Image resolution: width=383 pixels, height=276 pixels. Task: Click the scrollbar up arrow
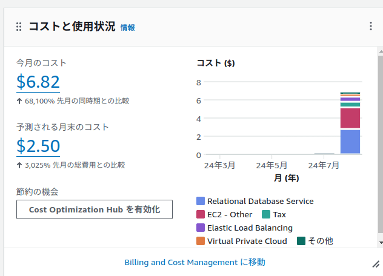(381, 51)
